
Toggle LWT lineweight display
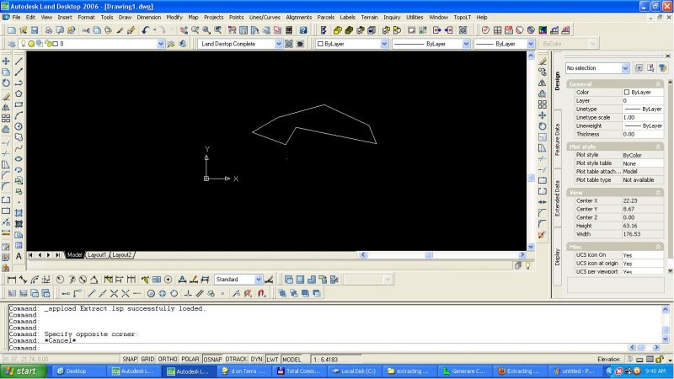coord(272,360)
